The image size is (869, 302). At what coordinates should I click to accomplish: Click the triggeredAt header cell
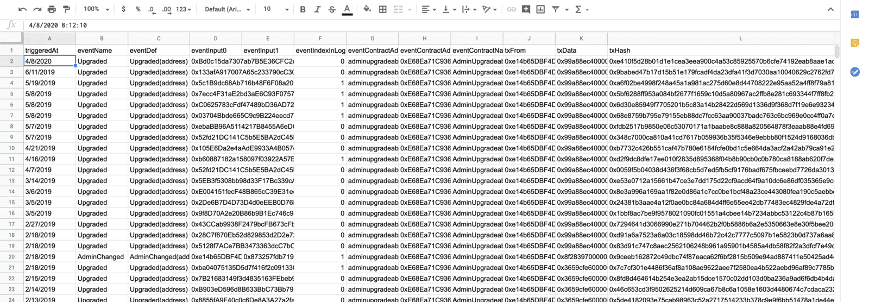[49, 50]
